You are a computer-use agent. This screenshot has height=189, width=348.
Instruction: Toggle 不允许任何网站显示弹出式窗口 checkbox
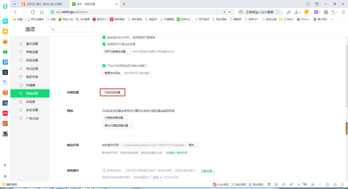tap(104, 66)
